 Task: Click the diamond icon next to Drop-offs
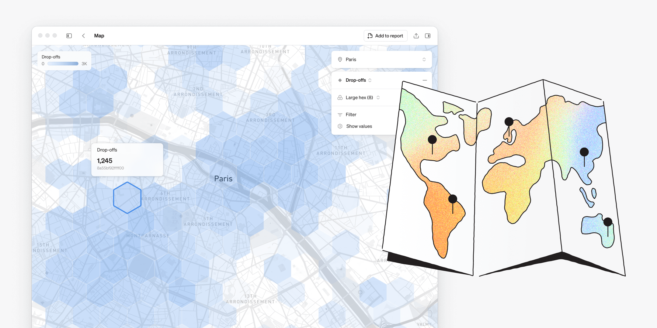(x=340, y=80)
